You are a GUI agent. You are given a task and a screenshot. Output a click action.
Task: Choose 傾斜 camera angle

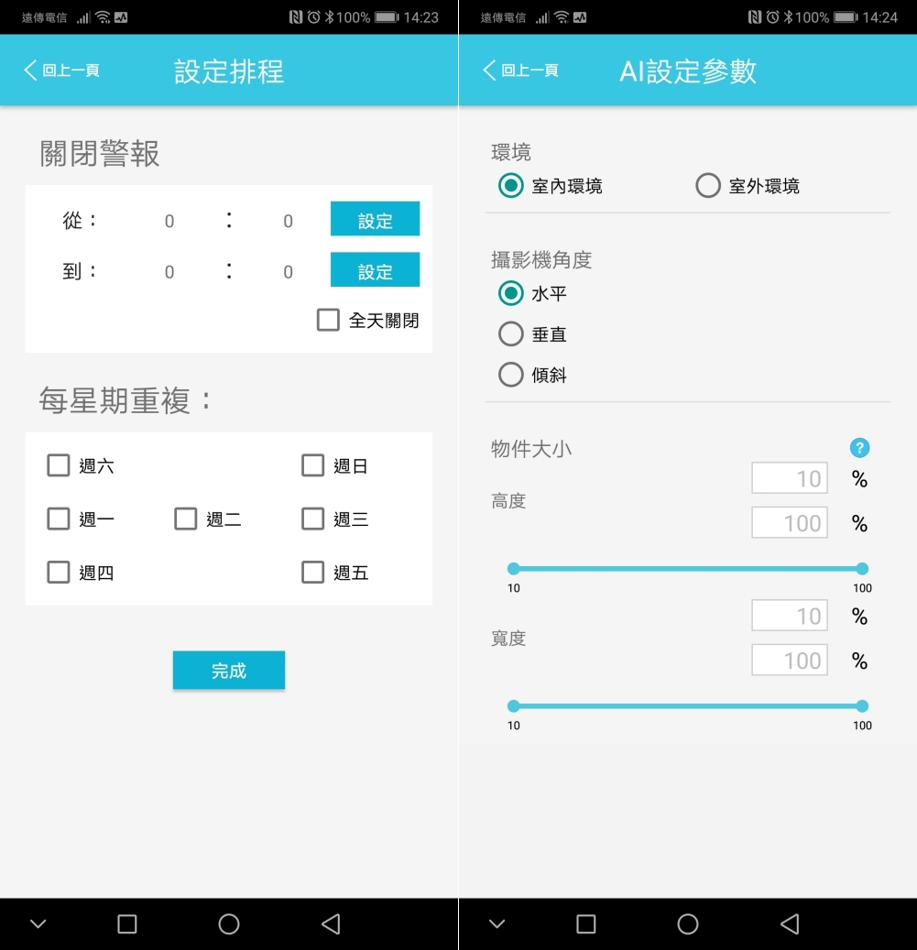510,375
